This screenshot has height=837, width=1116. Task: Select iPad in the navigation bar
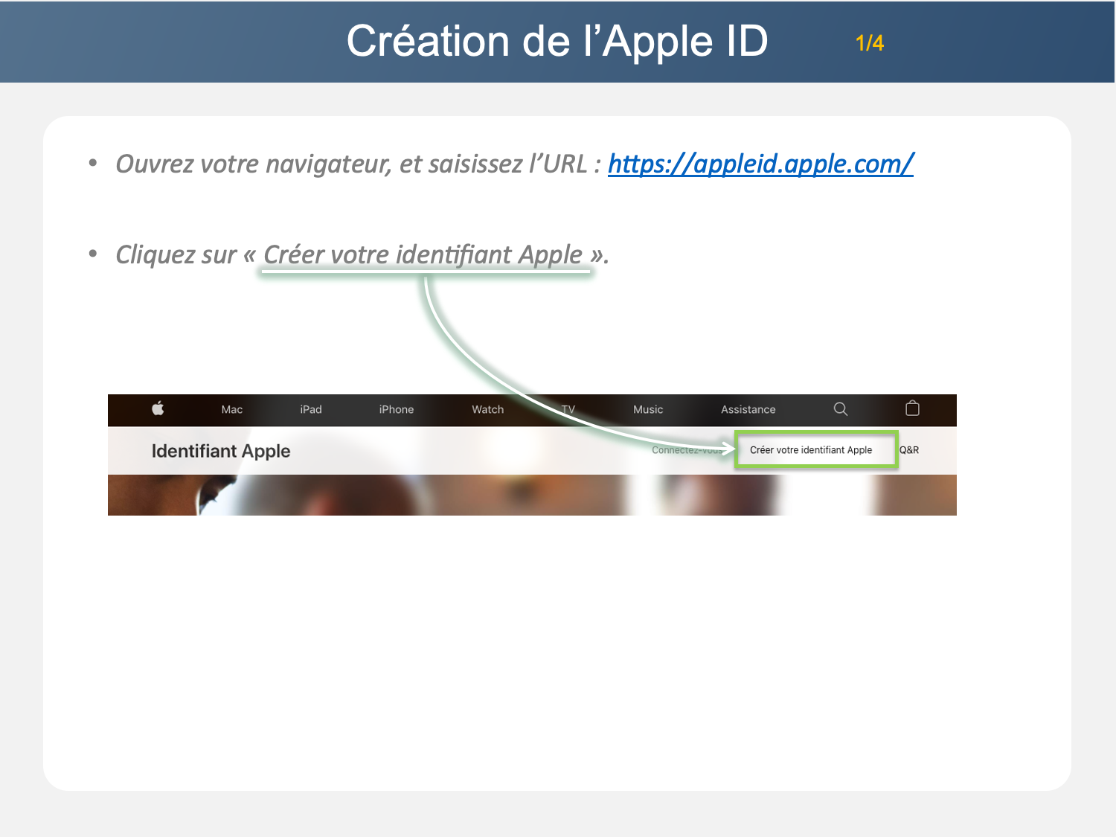311,410
